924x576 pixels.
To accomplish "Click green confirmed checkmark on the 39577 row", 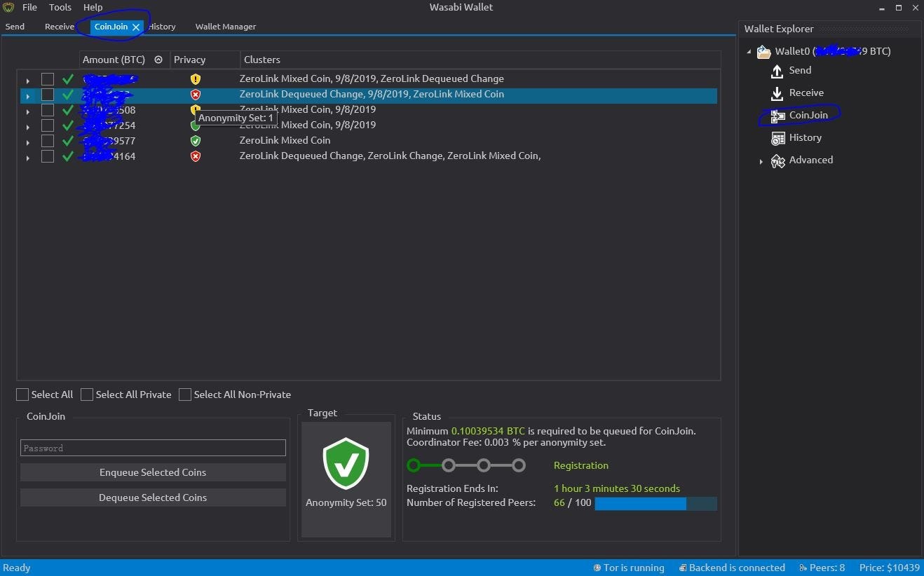I will coord(68,140).
